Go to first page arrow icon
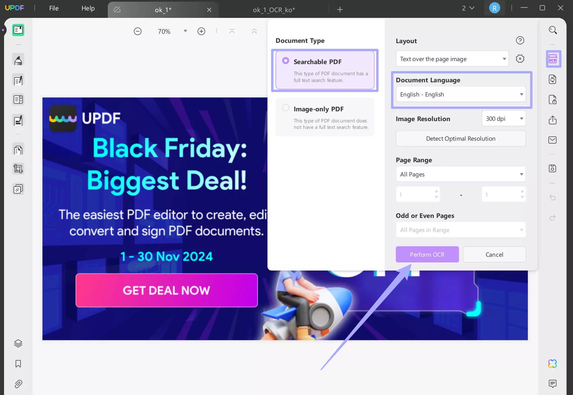573x395 pixels. coord(232,31)
